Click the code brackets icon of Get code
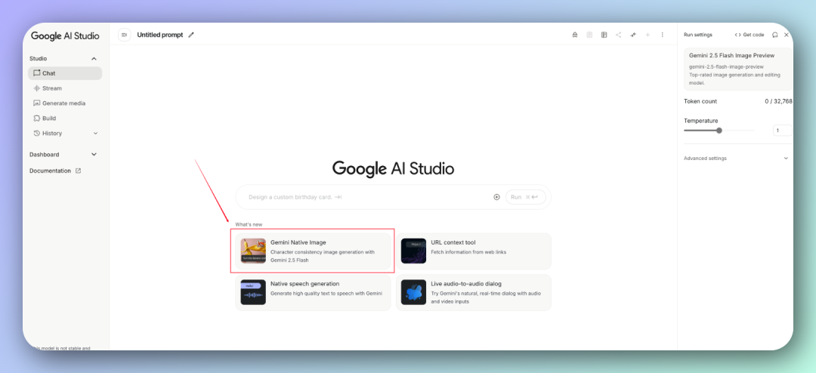The height and width of the screenshot is (373, 816). [x=737, y=35]
